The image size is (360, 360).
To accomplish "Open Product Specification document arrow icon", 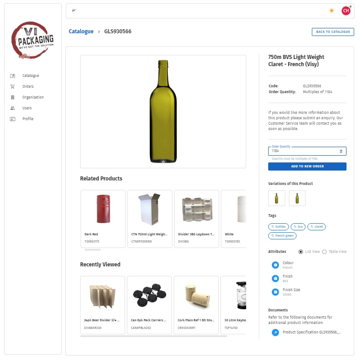I will (x=275, y=332).
